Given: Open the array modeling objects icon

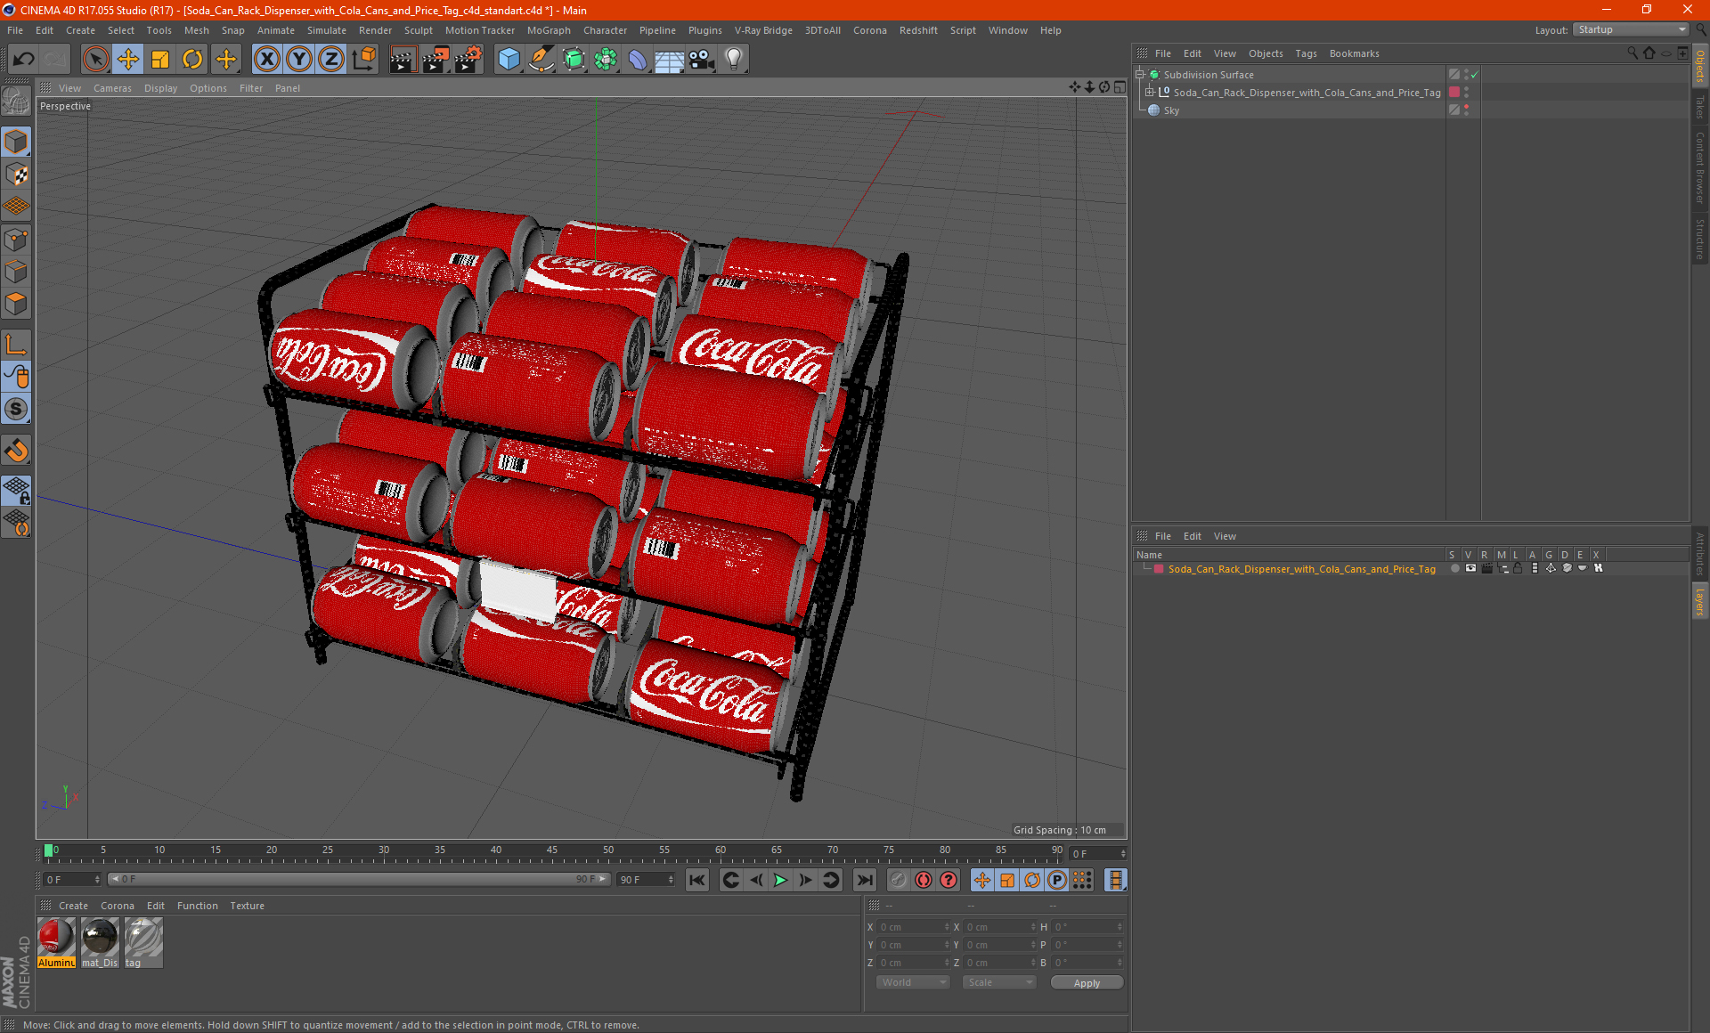Looking at the screenshot, I should click(606, 60).
